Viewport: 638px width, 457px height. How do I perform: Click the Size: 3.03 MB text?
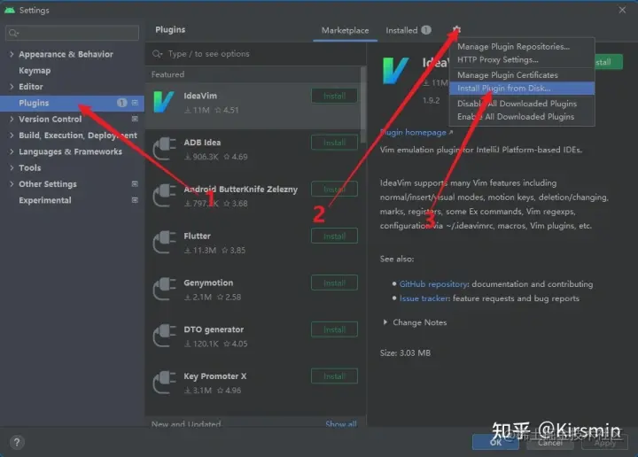(x=405, y=352)
